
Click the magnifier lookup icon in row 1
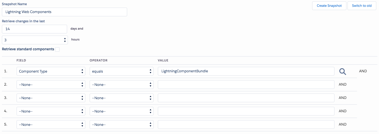coord(343,71)
